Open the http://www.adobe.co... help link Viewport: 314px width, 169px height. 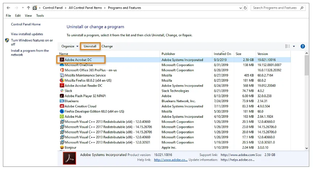tap(171, 160)
